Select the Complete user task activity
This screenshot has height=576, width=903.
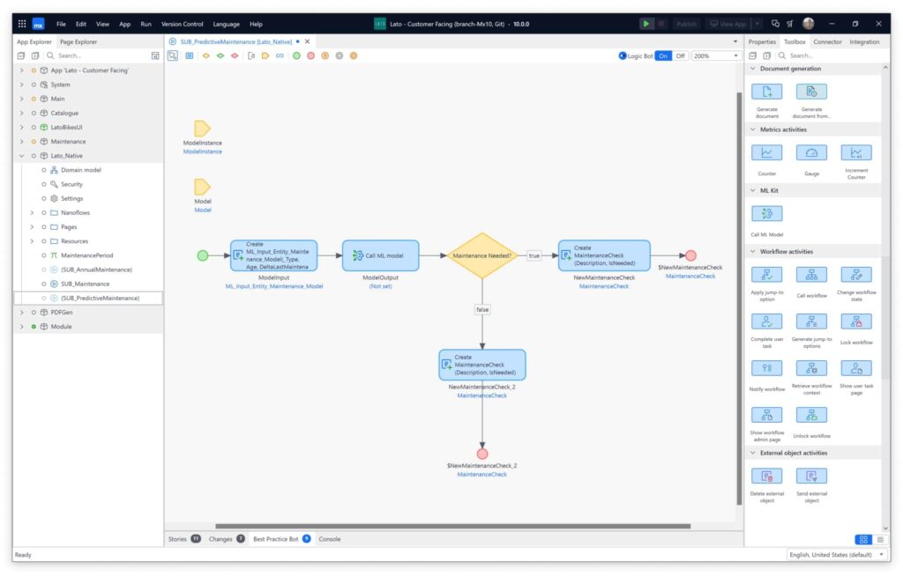coord(767,321)
